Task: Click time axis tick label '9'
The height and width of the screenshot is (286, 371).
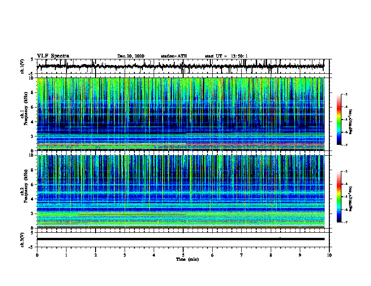Action: pyautogui.click(x=300, y=255)
